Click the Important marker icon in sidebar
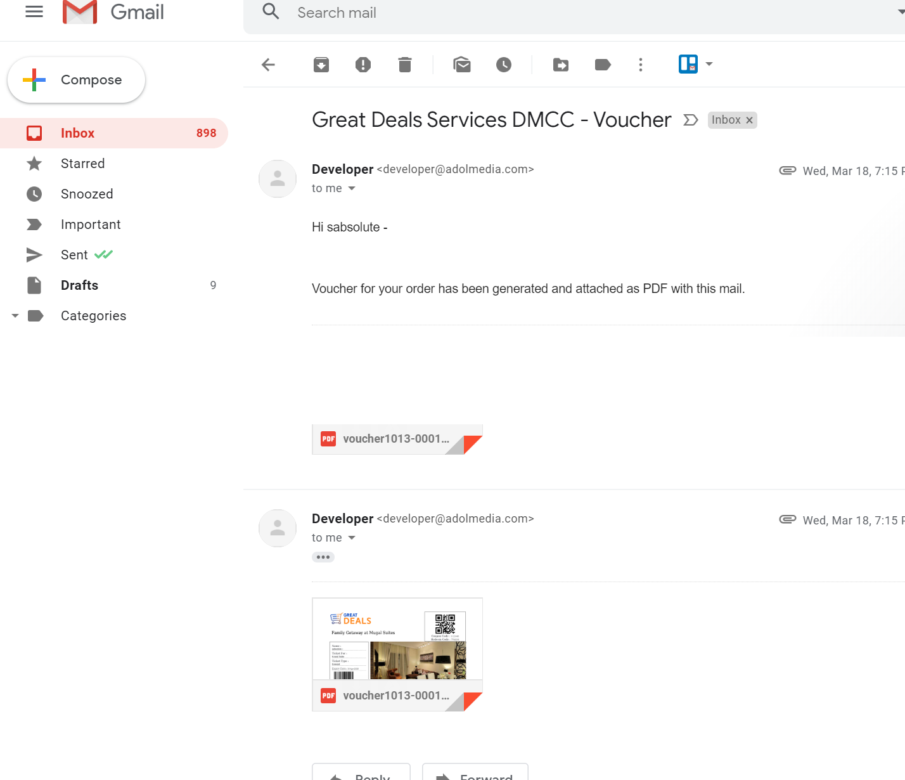This screenshot has height=780, width=905. tap(34, 224)
